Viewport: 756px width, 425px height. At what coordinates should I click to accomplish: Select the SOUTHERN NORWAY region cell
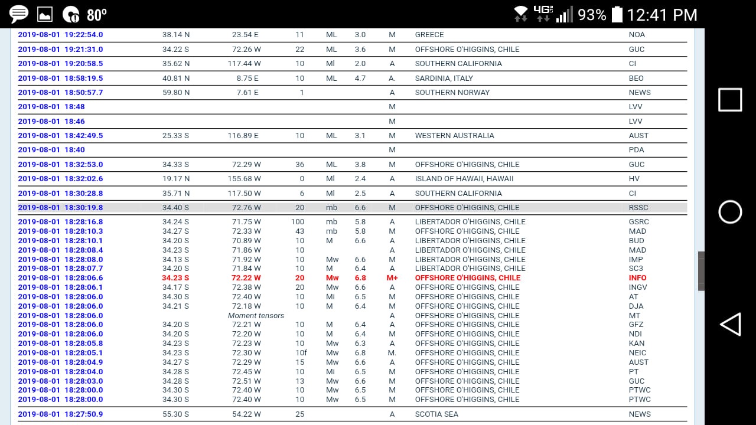[x=452, y=93]
